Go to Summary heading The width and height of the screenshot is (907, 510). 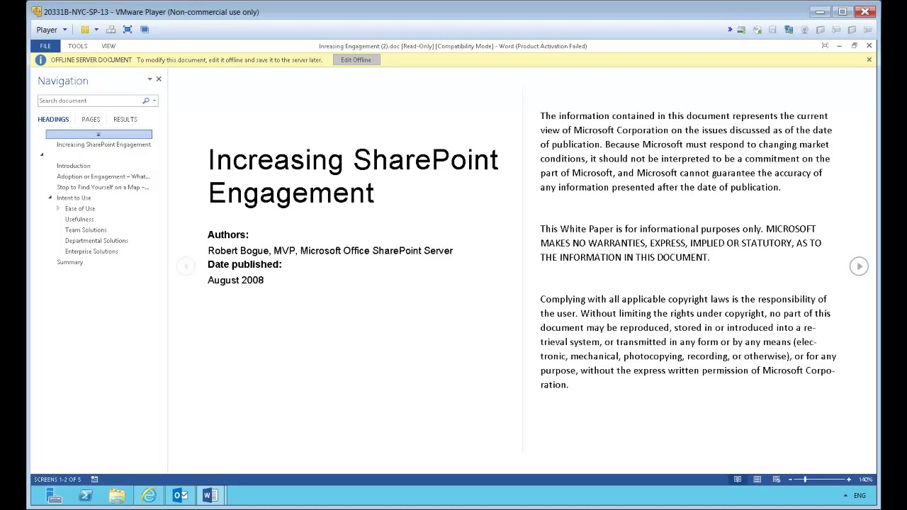point(70,262)
